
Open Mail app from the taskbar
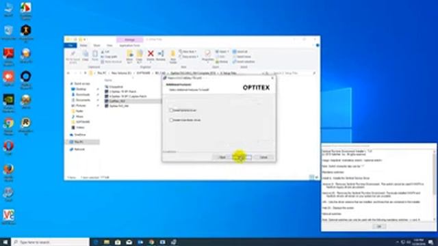coord(129,242)
